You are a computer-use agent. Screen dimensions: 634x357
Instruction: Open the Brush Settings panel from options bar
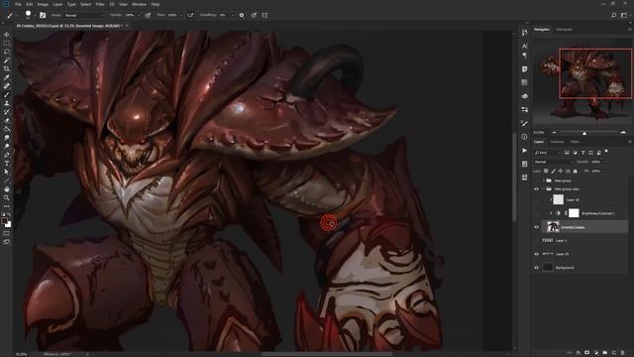click(x=43, y=16)
